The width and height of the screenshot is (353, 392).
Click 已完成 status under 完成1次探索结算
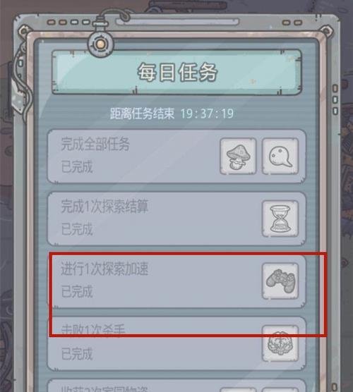coord(77,229)
